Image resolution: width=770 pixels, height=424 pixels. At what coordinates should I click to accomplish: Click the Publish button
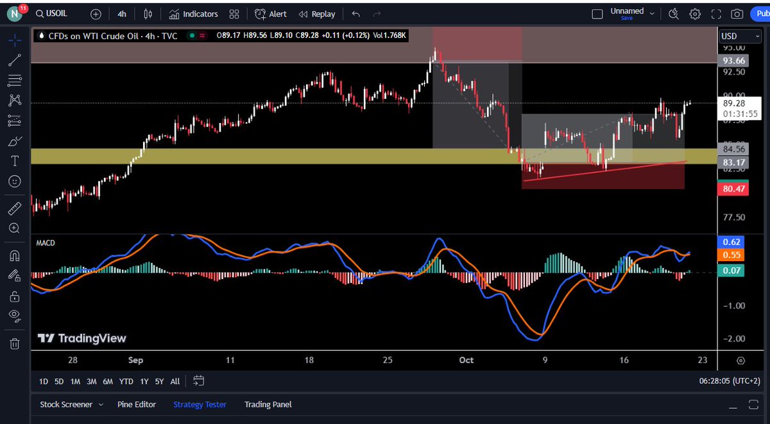tap(760, 13)
